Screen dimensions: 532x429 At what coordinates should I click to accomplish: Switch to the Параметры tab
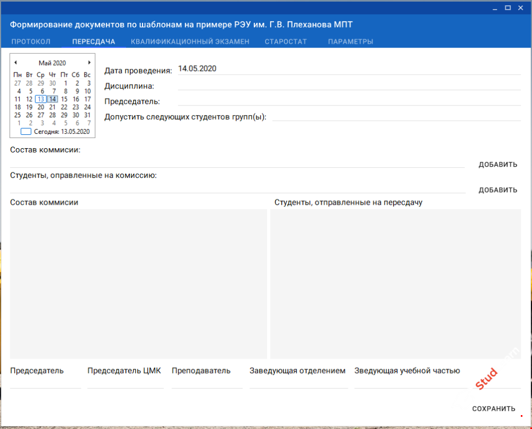tap(350, 42)
